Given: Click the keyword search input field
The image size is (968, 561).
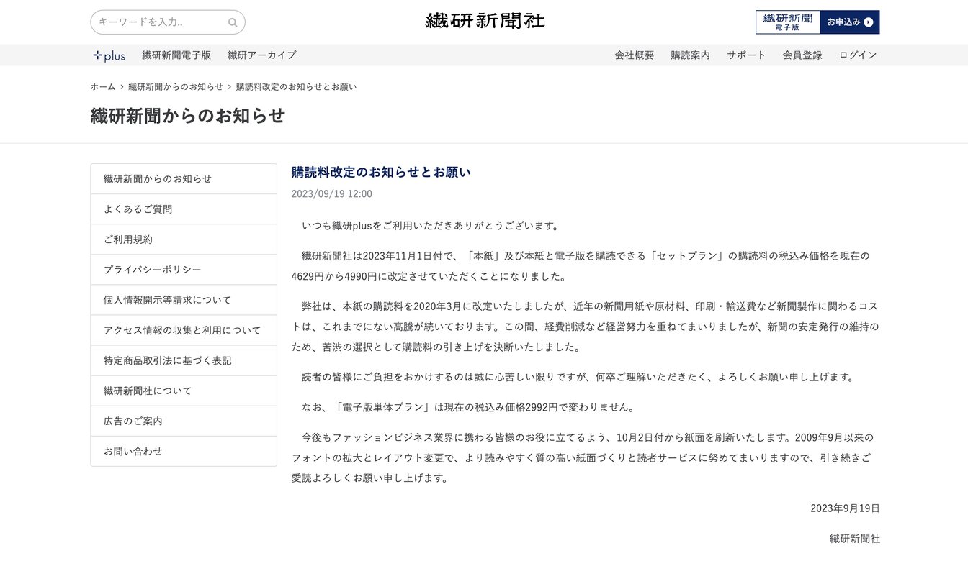Looking at the screenshot, I should (158, 22).
